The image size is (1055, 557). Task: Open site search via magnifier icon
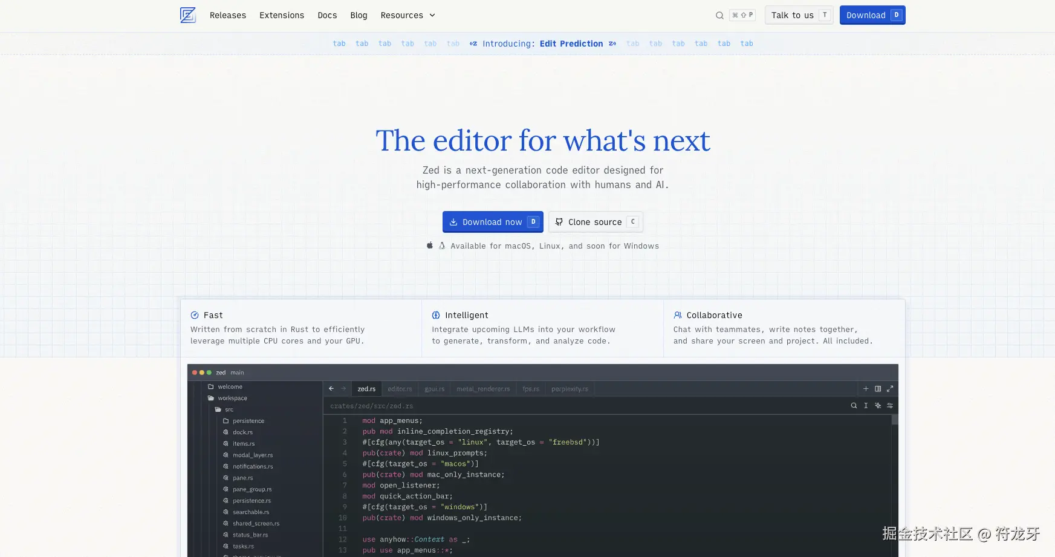(x=719, y=16)
